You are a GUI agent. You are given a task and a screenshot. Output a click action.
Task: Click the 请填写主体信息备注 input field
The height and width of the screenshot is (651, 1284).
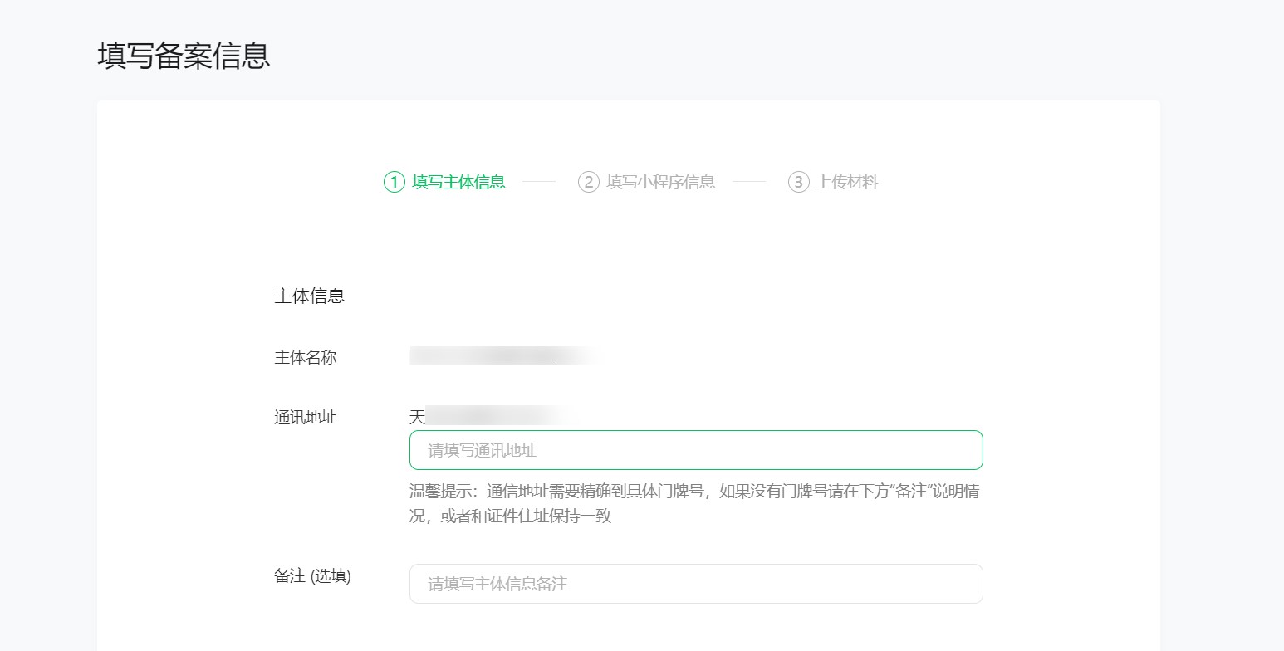pos(696,583)
